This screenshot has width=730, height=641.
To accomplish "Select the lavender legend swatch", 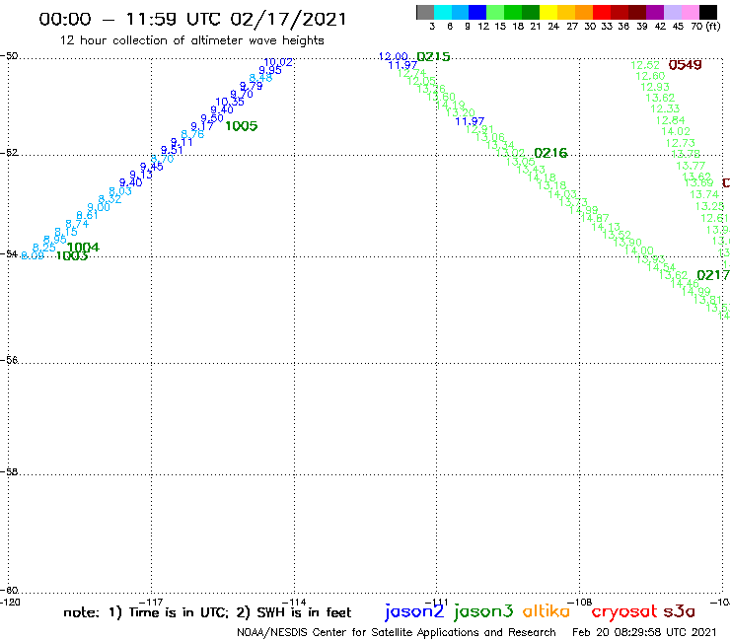I will point(672,12).
